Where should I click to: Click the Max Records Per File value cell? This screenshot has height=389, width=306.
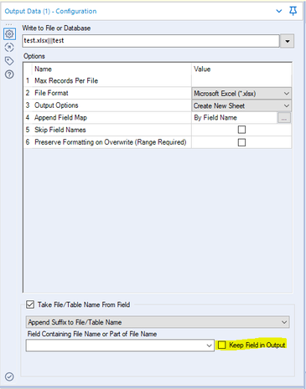pyautogui.click(x=241, y=81)
